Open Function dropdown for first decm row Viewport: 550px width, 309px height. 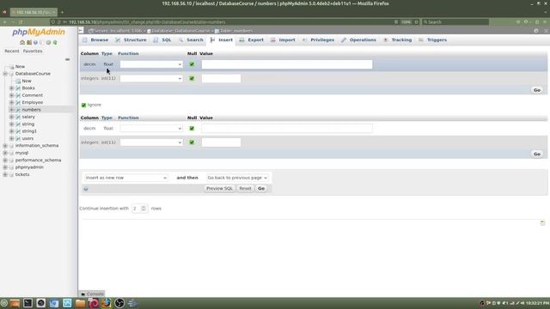[x=151, y=64]
